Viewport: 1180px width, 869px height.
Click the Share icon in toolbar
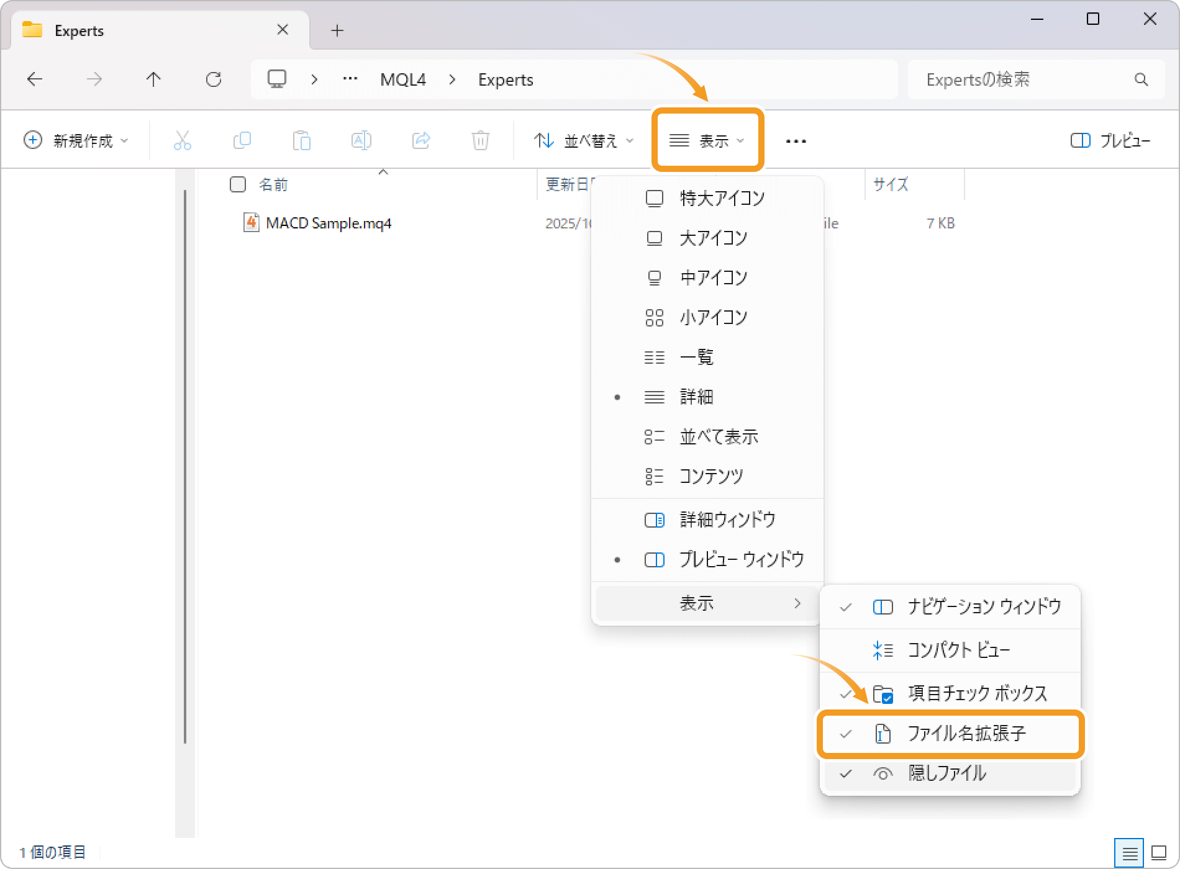click(420, 141)
